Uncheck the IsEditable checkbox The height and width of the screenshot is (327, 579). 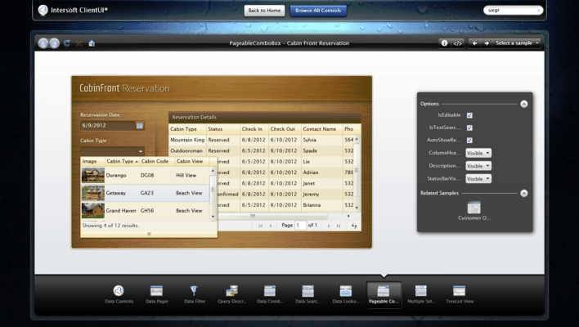[x=469, y=115]
